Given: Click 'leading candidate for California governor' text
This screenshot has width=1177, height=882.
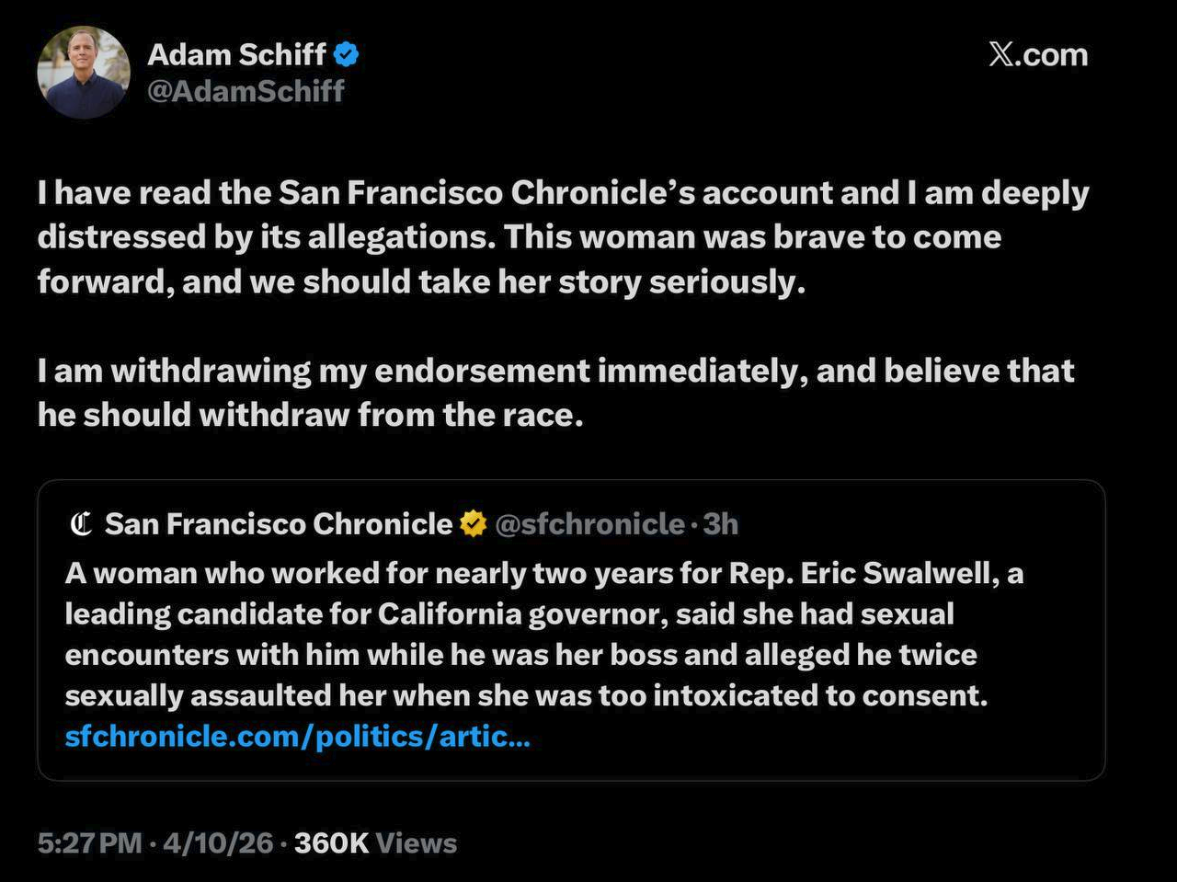Looking at the screenshot, I should [x=366, y=614].
